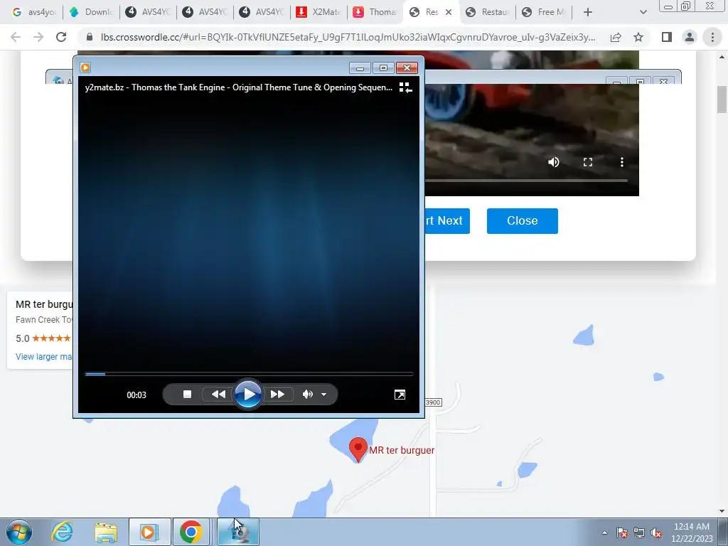Close the active Res tab

[449, 12]
